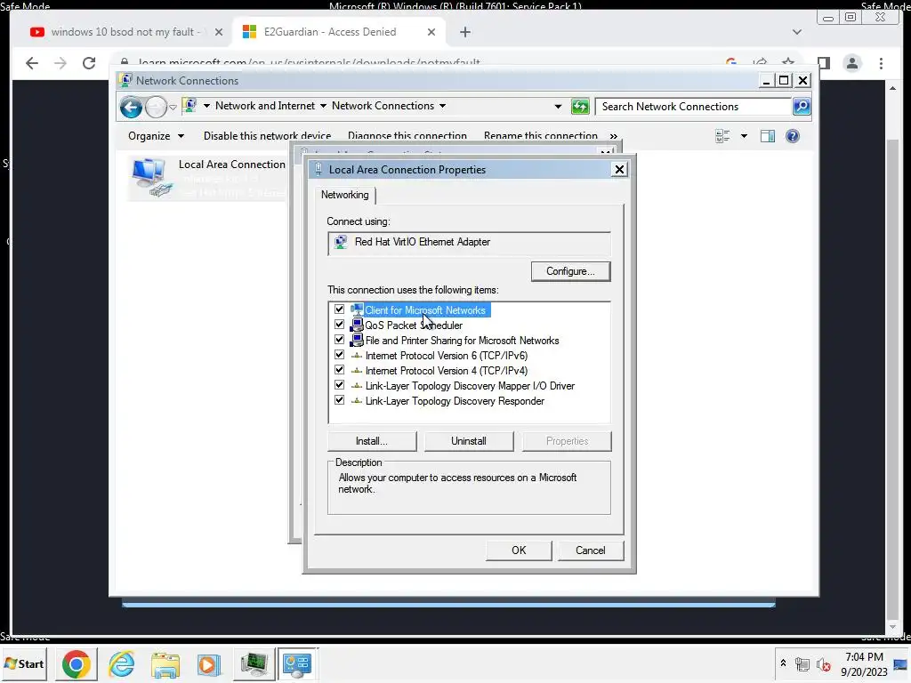Click the taskbar clock showing 7:04 PM
The width and height of the screenshot is (911, 683).
click(x=864, y=663)
